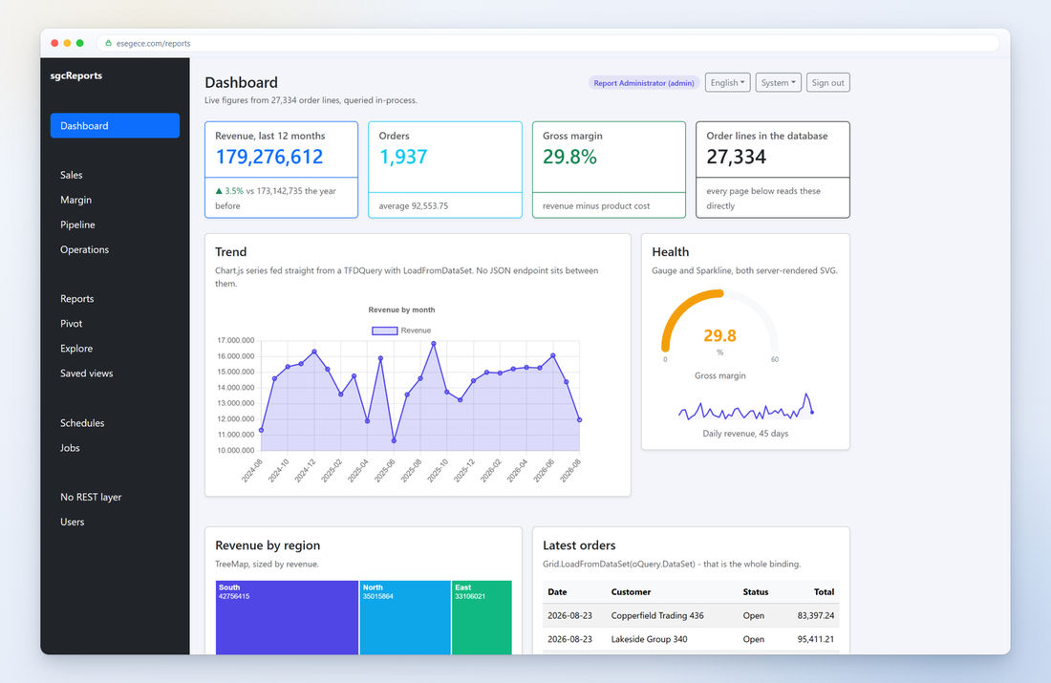
Task: Open the No REST layer page
Action: (x=91, y=497)
